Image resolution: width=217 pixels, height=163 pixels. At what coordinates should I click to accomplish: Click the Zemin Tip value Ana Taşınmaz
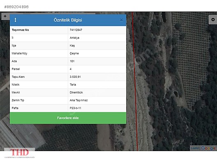[x=78, y=100]
